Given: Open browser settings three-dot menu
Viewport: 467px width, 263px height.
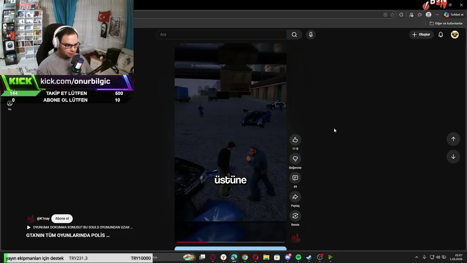Looking at the screenshot, I should (x=437, y=15).
